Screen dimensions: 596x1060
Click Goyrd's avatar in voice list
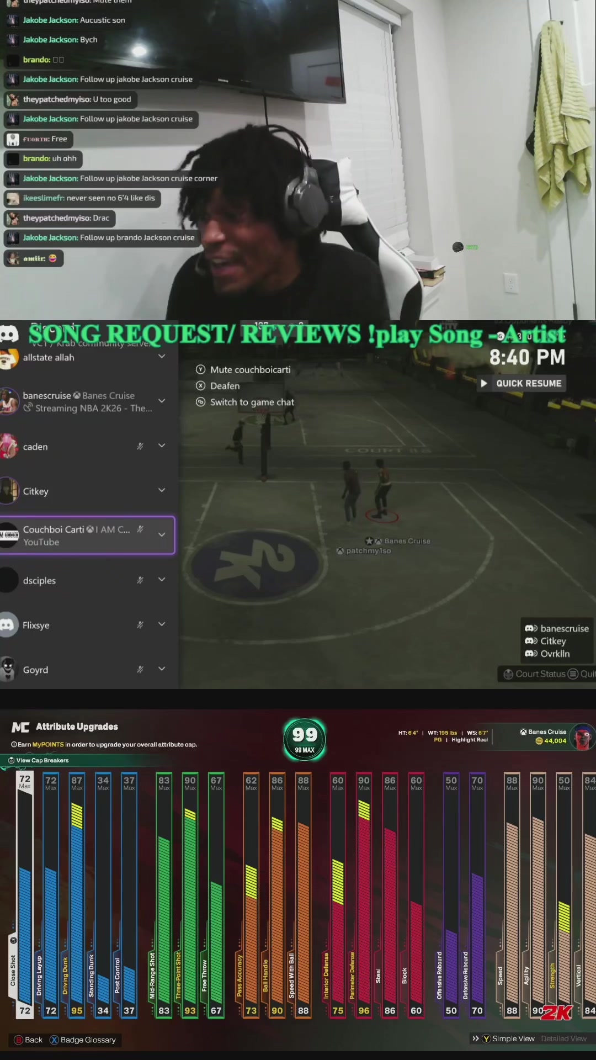(8, 669)
